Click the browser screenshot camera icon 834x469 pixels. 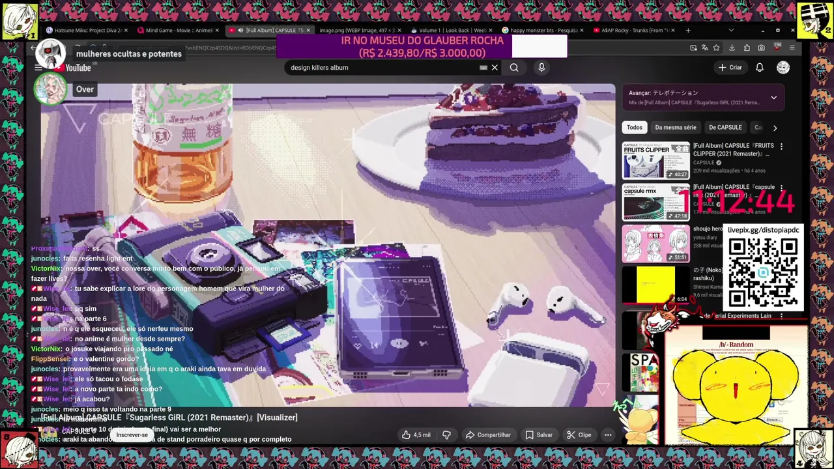pos(761,48)
